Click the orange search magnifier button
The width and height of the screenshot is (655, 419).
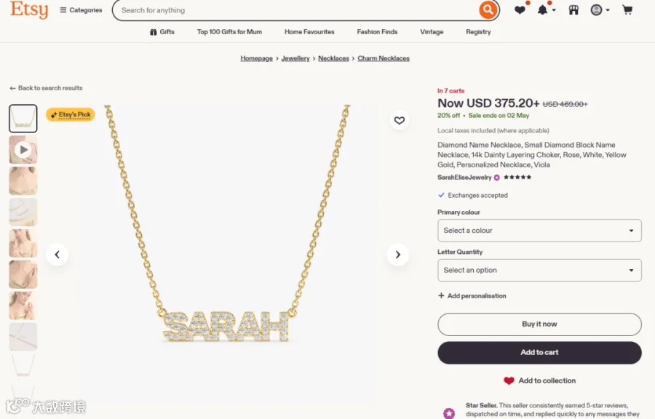tap(488, 9)
